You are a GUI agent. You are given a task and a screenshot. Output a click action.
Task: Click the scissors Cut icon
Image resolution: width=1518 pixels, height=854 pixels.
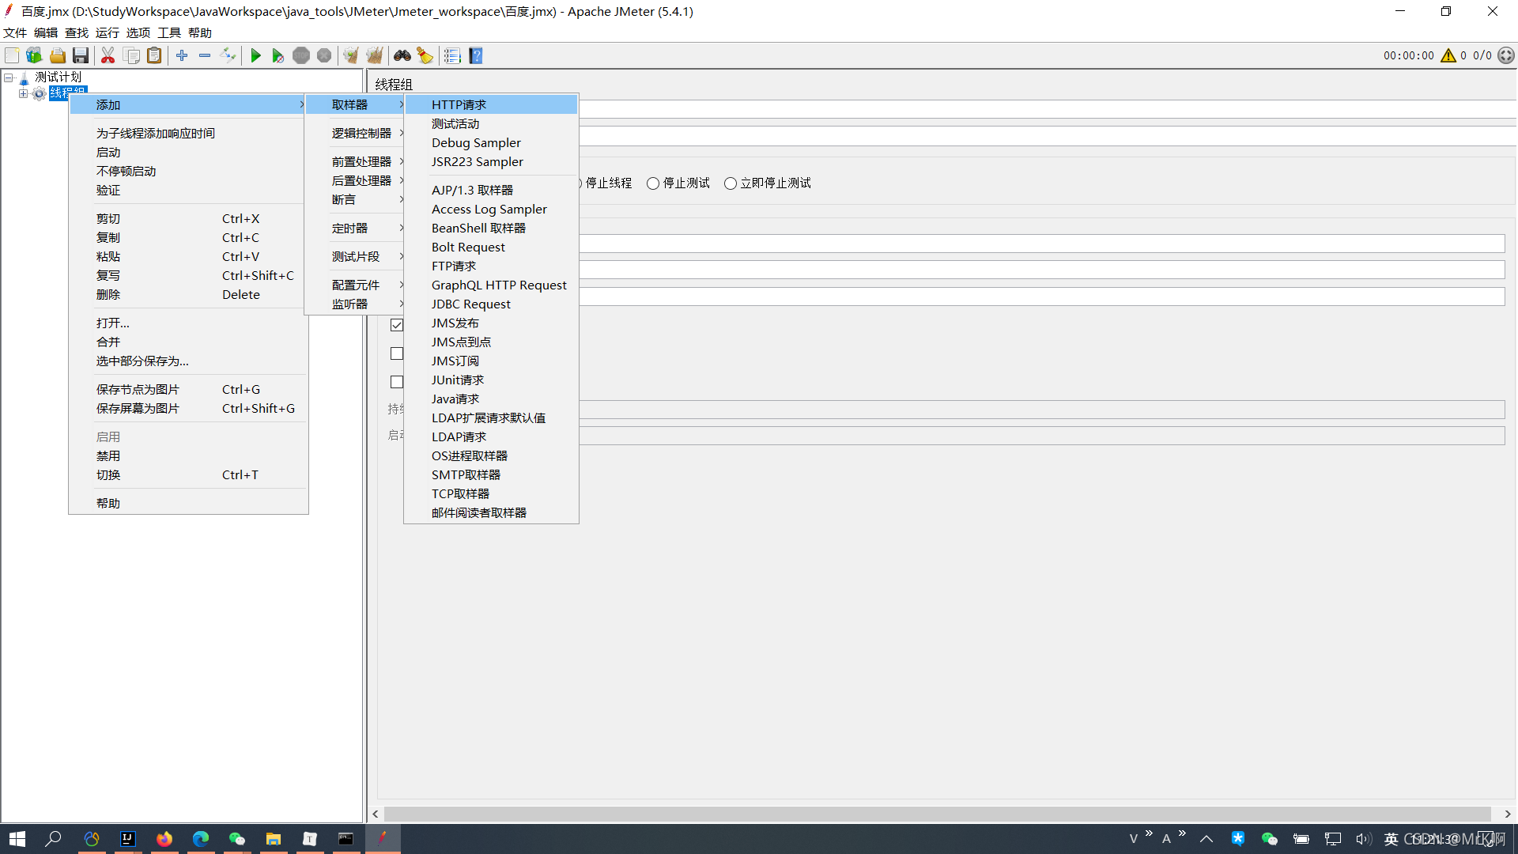coord(108,55)
